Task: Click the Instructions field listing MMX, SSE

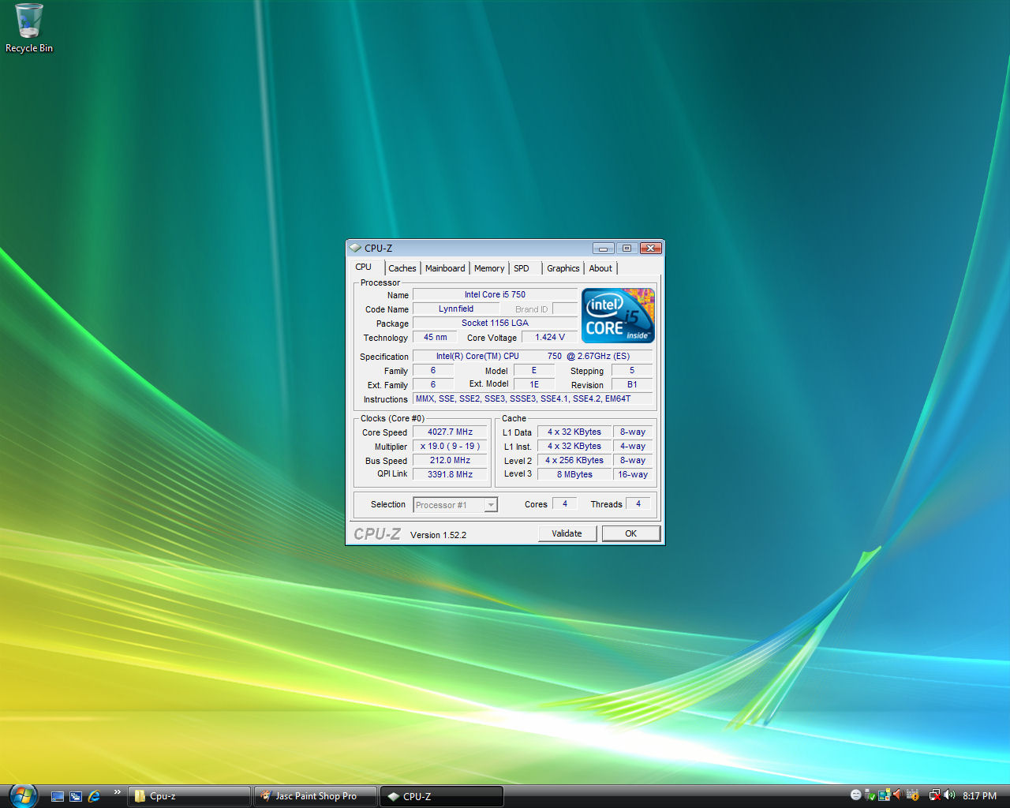Action: point(533,398)
